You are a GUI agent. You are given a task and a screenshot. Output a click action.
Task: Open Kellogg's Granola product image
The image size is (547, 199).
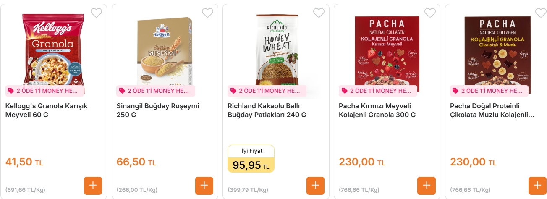coord(53,50)
